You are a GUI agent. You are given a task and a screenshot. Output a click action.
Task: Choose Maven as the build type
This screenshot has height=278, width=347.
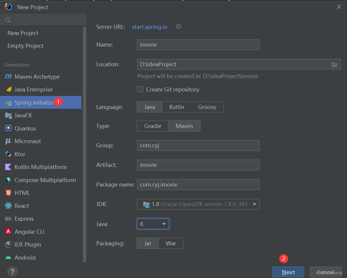[184, 126]
